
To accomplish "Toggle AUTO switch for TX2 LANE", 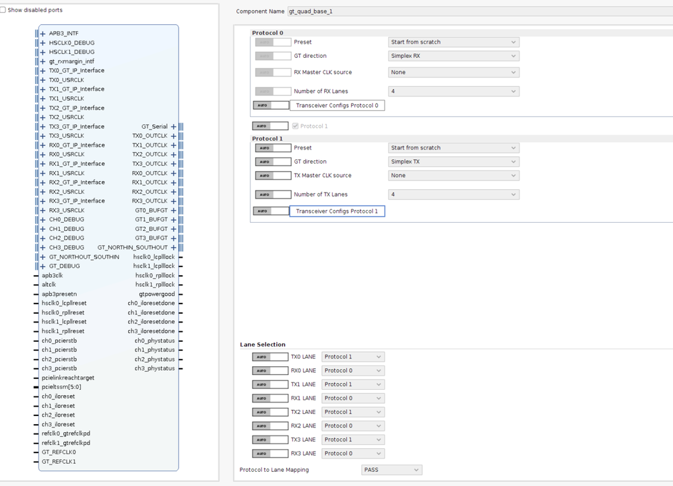I will pos(270,412).
